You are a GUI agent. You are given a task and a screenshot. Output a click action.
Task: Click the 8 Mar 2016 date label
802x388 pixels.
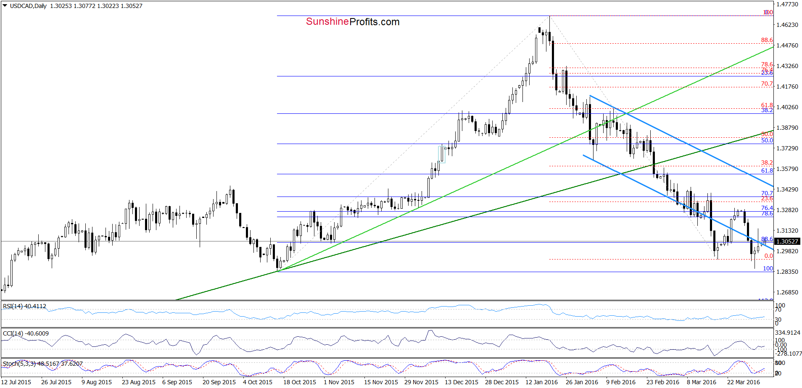click(x=702, y=382)
